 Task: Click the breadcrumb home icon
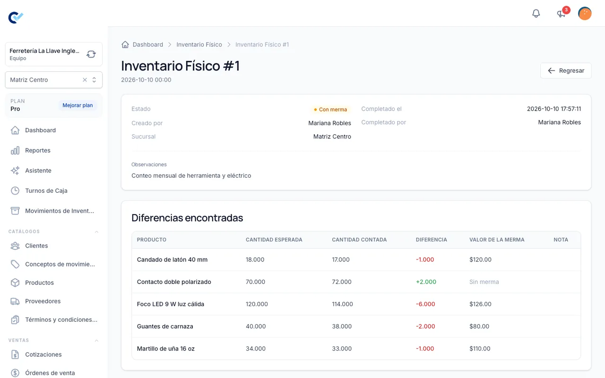click(125, 44)
